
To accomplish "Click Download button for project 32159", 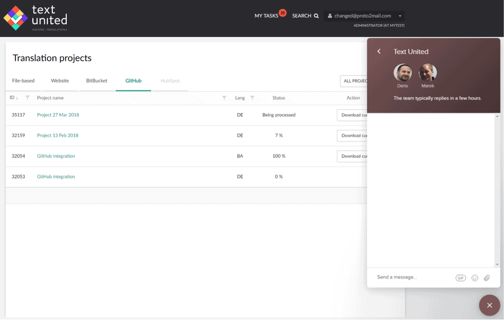I will [352, 136].
